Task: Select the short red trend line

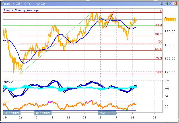Action: coord(110,20)
